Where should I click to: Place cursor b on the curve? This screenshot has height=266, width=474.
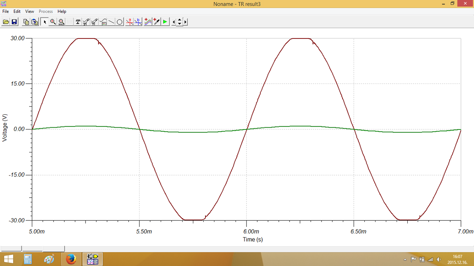click(138, 22)
